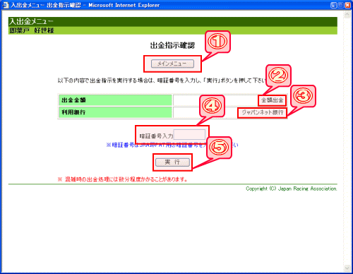Click the circled number 5 callout
Viewport: 353px width, 274px height.
(x=219, y=148)
